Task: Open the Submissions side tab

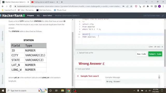Action: coord(2,36)
